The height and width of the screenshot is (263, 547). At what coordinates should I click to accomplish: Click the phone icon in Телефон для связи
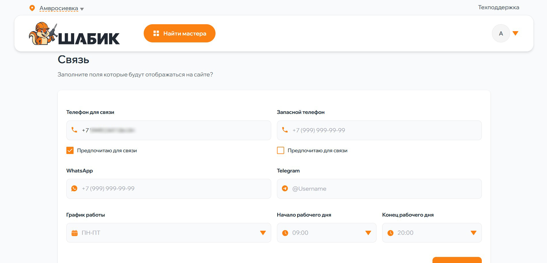(x=74, y=130)
